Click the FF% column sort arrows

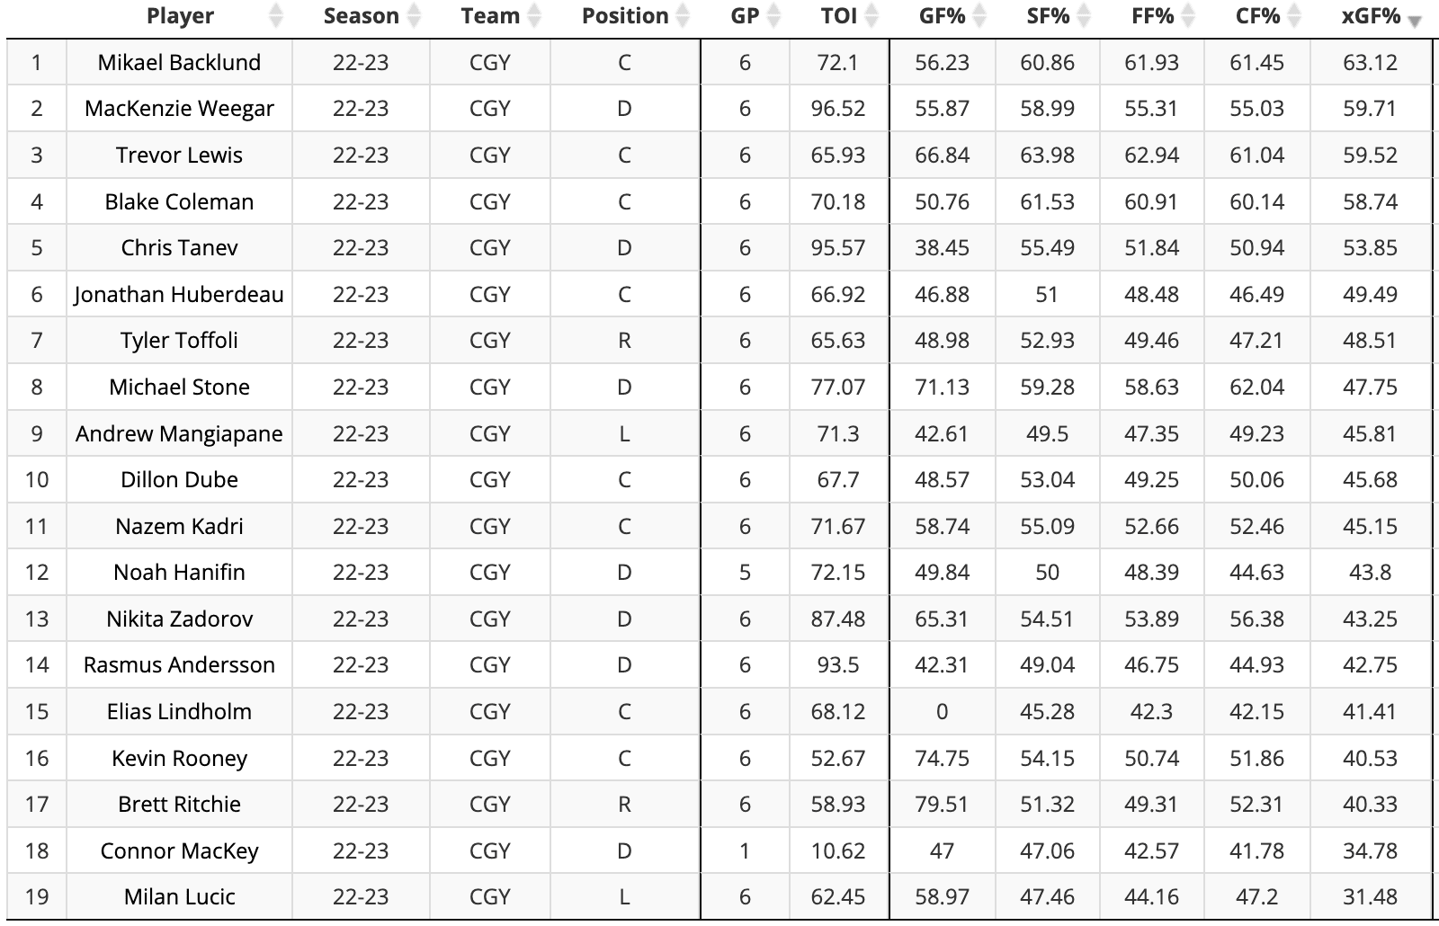(x=1189, y=16)
